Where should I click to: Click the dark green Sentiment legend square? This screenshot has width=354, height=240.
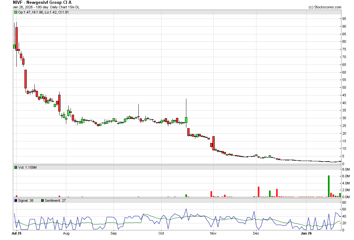pyautogui.click(x=42, y=200)
